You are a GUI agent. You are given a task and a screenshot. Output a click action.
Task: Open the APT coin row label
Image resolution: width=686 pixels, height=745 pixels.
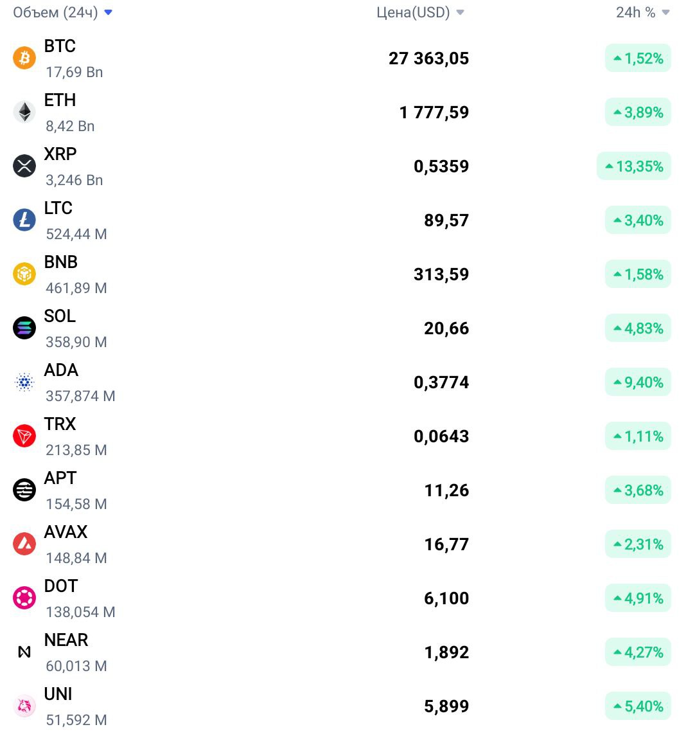[60, 478]
